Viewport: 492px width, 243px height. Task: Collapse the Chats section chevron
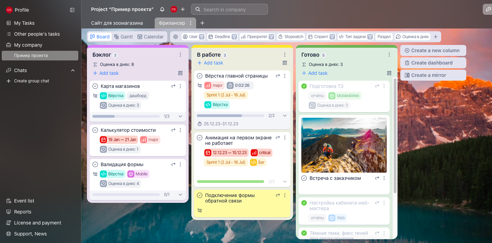[x=73, y=70]
